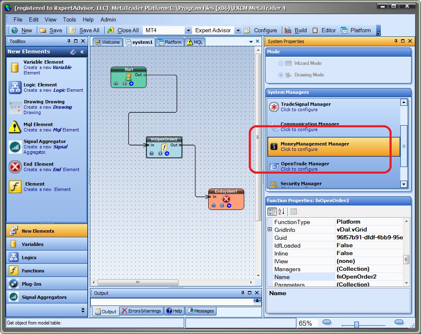Open the Functions section in ToolBox
Image resolution: width=421 pixels, height=334 pixels.
(x=47, y=270)
